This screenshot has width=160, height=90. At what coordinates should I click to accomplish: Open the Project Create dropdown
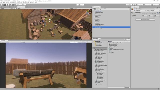tap(95, 40)
